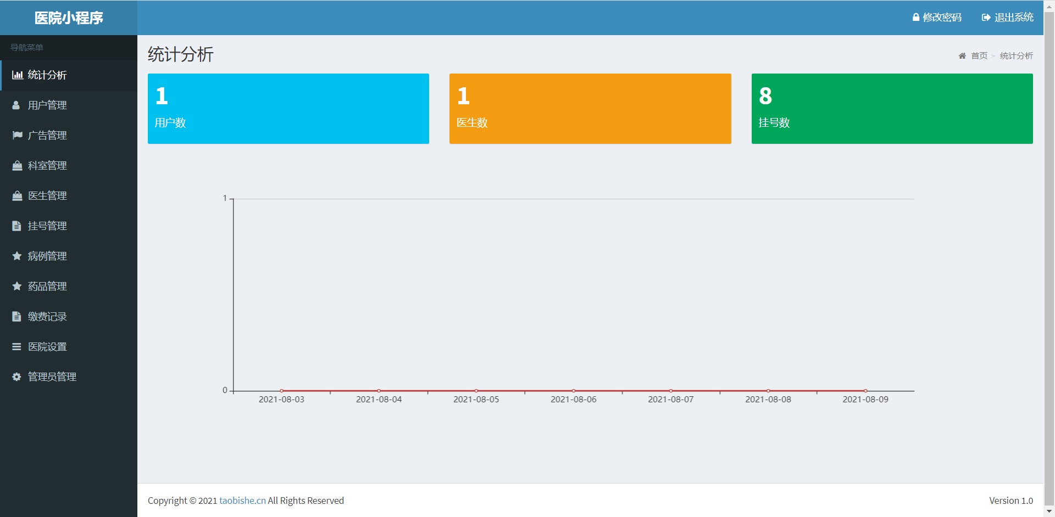Open 缴费记录 in the sidebar

click(x=69, y=317)
